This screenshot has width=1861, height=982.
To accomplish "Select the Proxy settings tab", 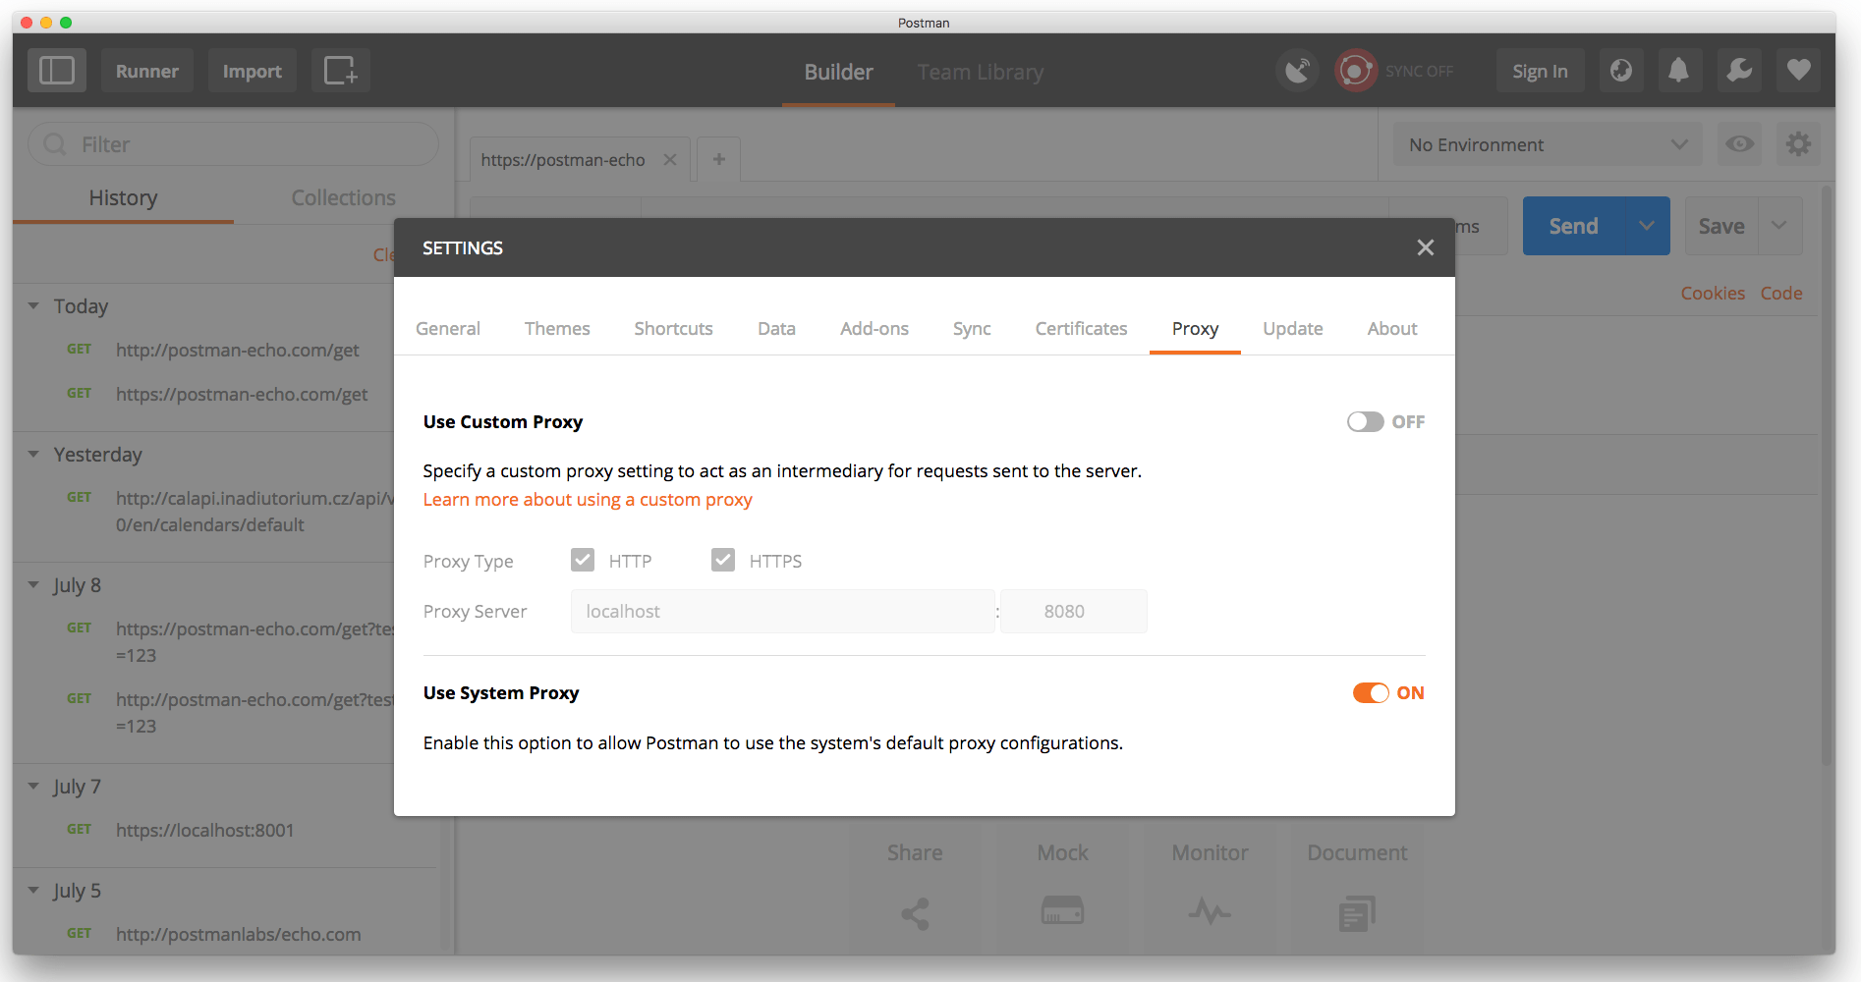I will click(1195, 328).
